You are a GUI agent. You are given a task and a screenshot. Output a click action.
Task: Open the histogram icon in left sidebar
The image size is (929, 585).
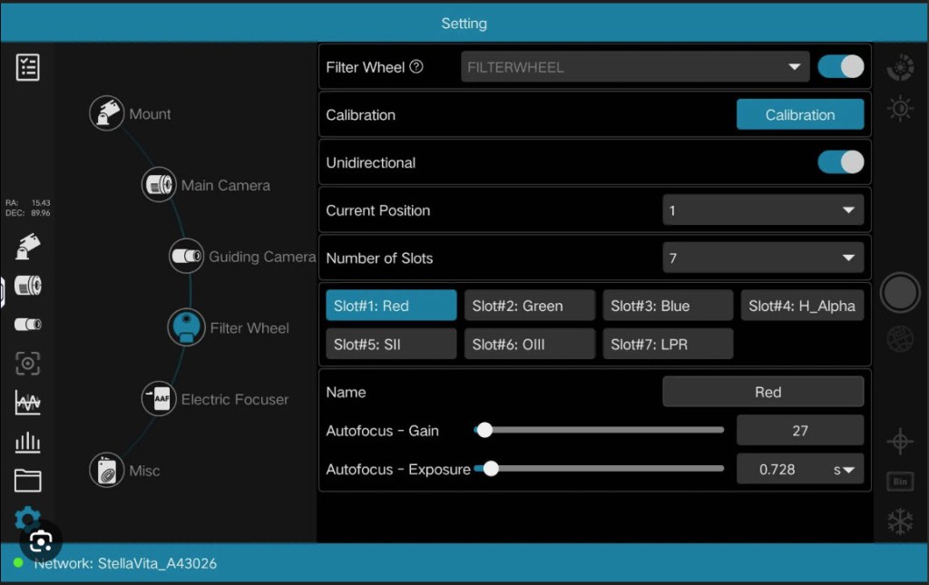pos(28,442)
